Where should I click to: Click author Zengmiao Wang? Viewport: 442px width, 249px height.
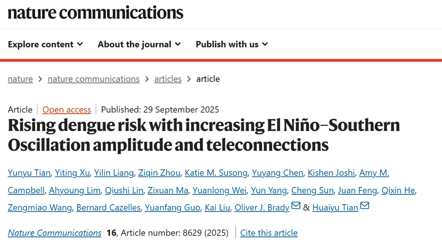(40, 208)
